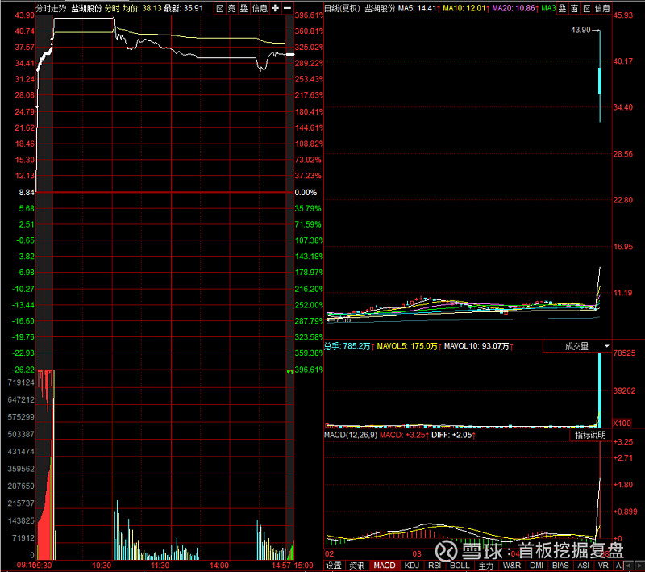Click the 日线(复权) period label
The image size is (645, 572).
click(342, 8)
